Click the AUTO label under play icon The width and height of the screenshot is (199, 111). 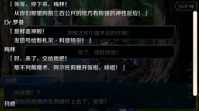[x=190, y=98]
